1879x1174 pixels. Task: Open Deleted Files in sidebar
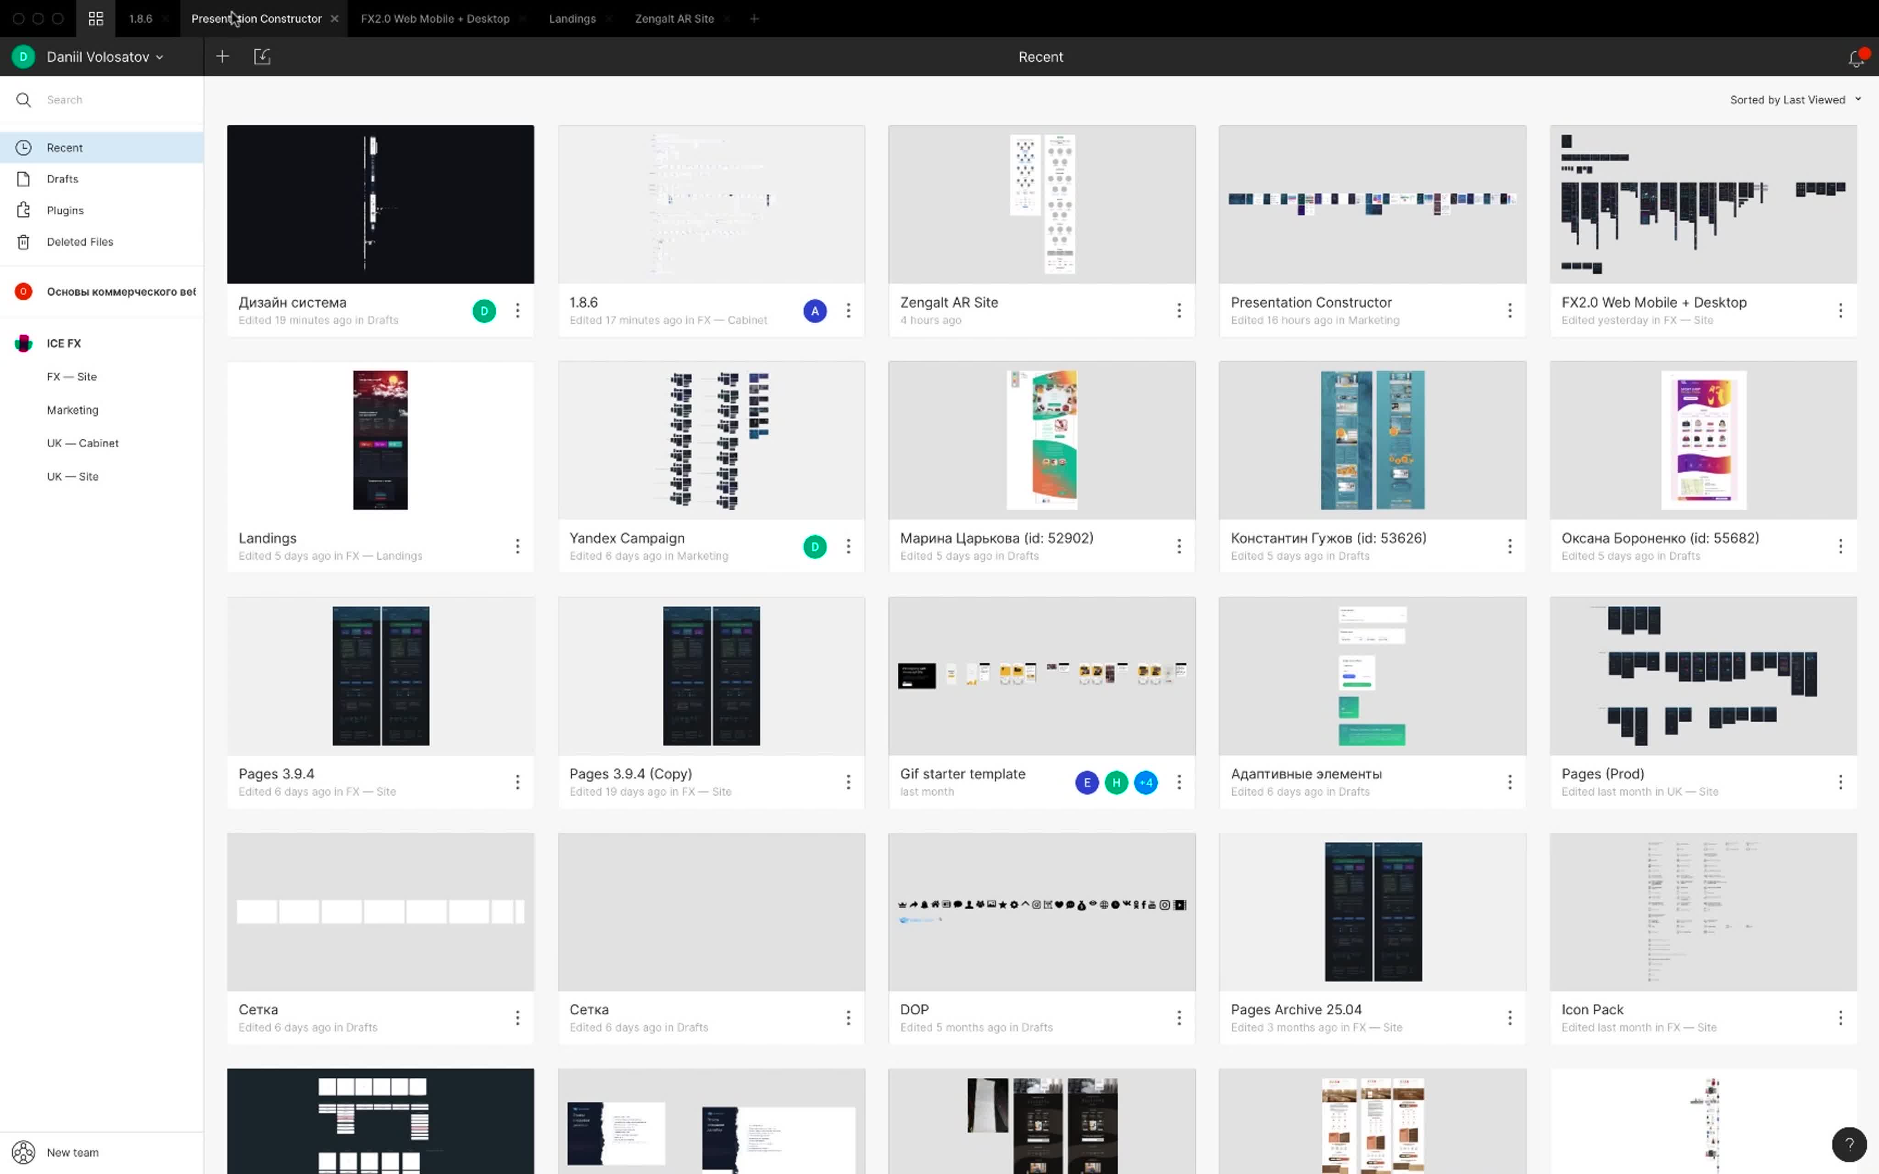(102, 242)
